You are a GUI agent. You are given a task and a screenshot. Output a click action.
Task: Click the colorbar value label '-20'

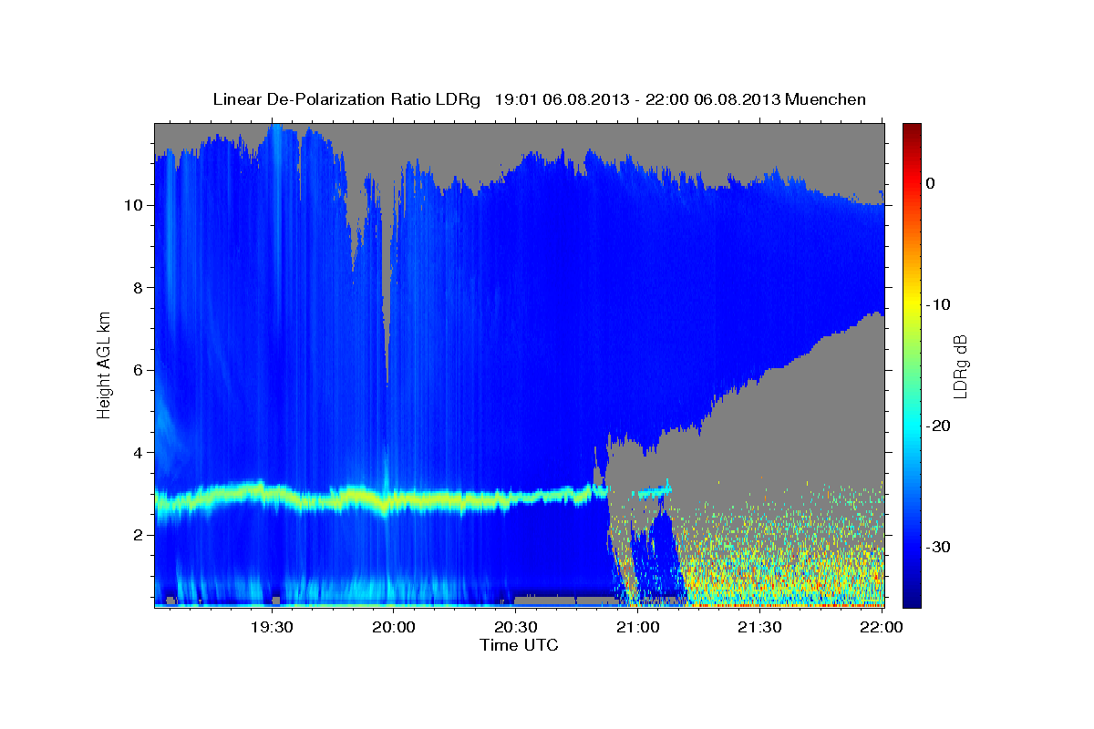click(x=939, y=426)
